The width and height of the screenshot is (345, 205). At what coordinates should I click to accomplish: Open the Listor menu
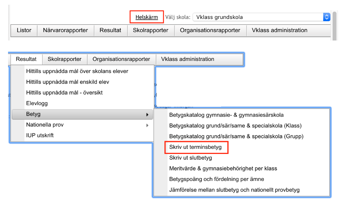[24, 30]
